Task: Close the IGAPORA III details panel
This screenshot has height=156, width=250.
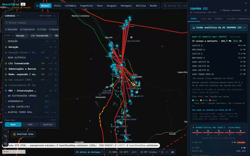Action: [x=246, y=3]
